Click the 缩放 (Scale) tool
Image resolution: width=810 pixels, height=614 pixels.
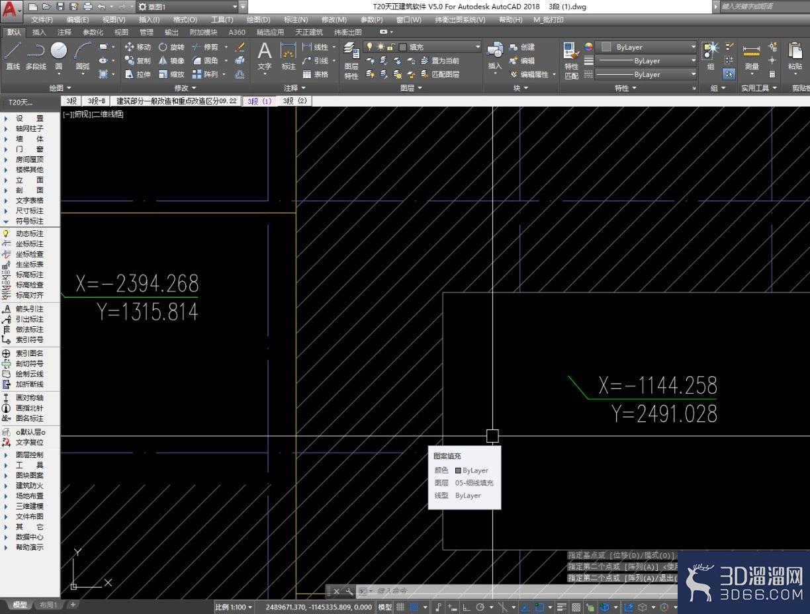(x=171, y=75)
